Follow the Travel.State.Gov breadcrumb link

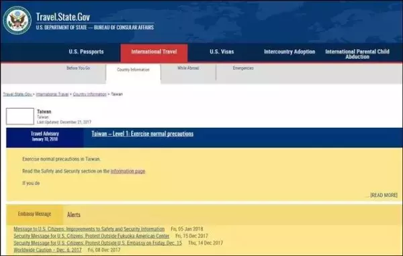[x=17, y=94]
